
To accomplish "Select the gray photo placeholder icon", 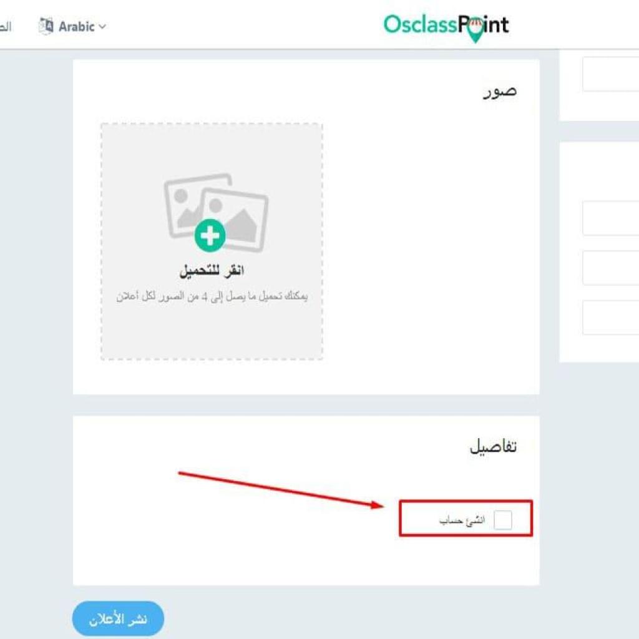I will (x=216, y=212).
